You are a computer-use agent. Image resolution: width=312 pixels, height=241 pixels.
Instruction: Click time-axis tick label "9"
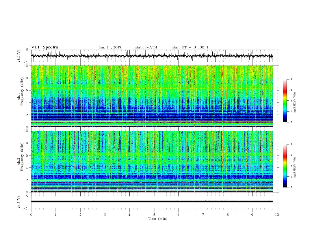pos(252,215)
